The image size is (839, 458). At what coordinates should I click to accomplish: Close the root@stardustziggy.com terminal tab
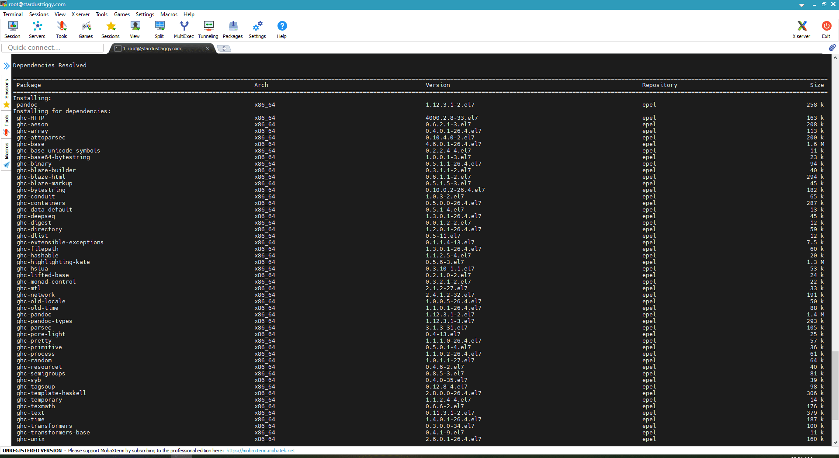click(x=207, y=49)
